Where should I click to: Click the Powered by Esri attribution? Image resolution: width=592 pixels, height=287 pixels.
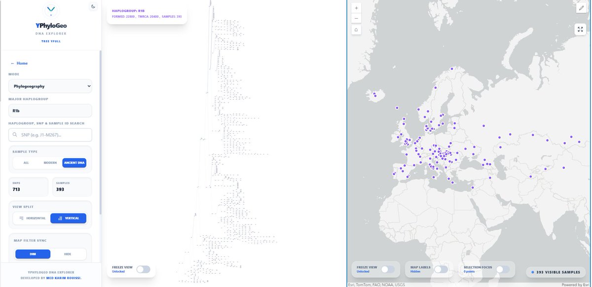575,285
